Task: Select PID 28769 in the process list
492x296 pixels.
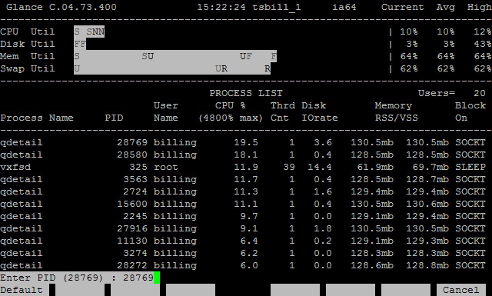Action: tap(132, 142)
